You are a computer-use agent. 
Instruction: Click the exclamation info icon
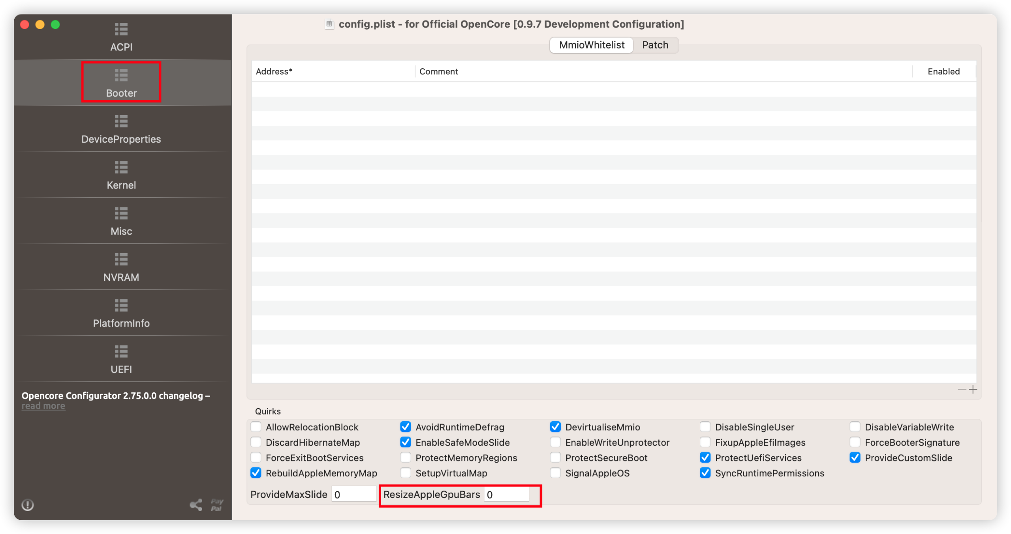[28, 505]
